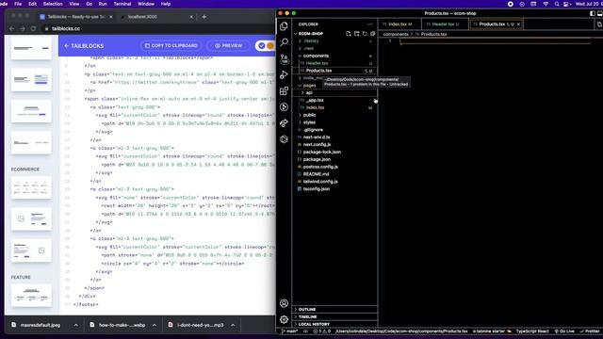Close the localhost:3000 browser tab
The width and height of the screenshot is (603, 339).
(191, 17)
